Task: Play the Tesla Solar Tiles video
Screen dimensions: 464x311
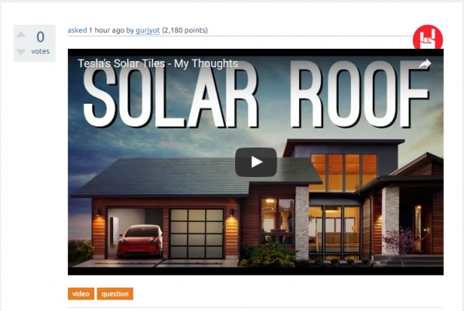Action: (x=256, y=162)
